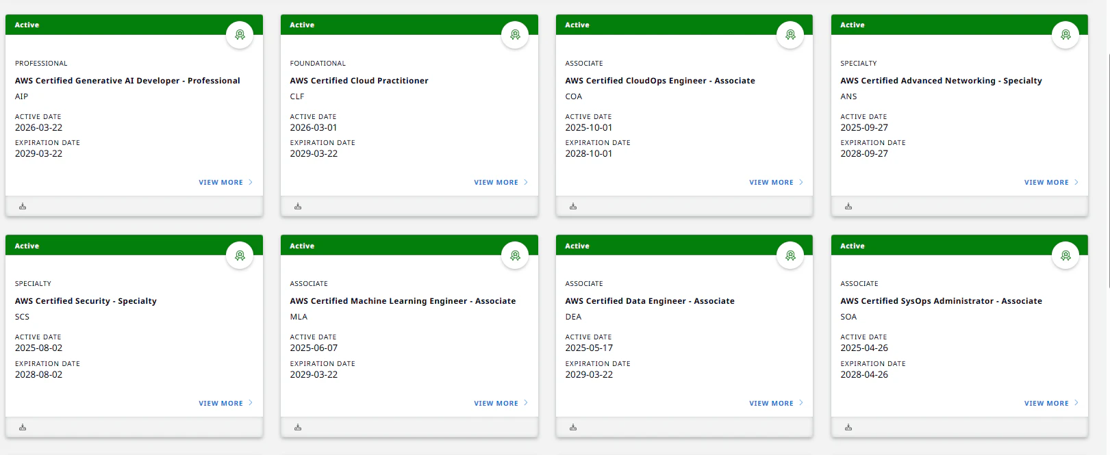Open View More for SysOps Administrator
This screenshot has width=1110, height=455.
tap(1052, 404)
